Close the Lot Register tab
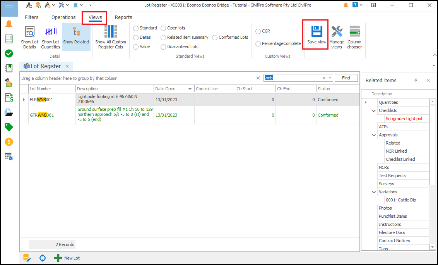Screen dimensions: 438x265 click(67, 66)
